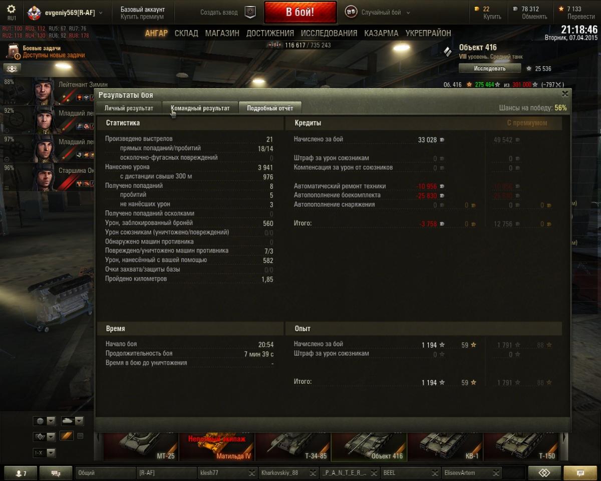Switch to Личный результат tab
Screen dimensions: 601x481
129,108
